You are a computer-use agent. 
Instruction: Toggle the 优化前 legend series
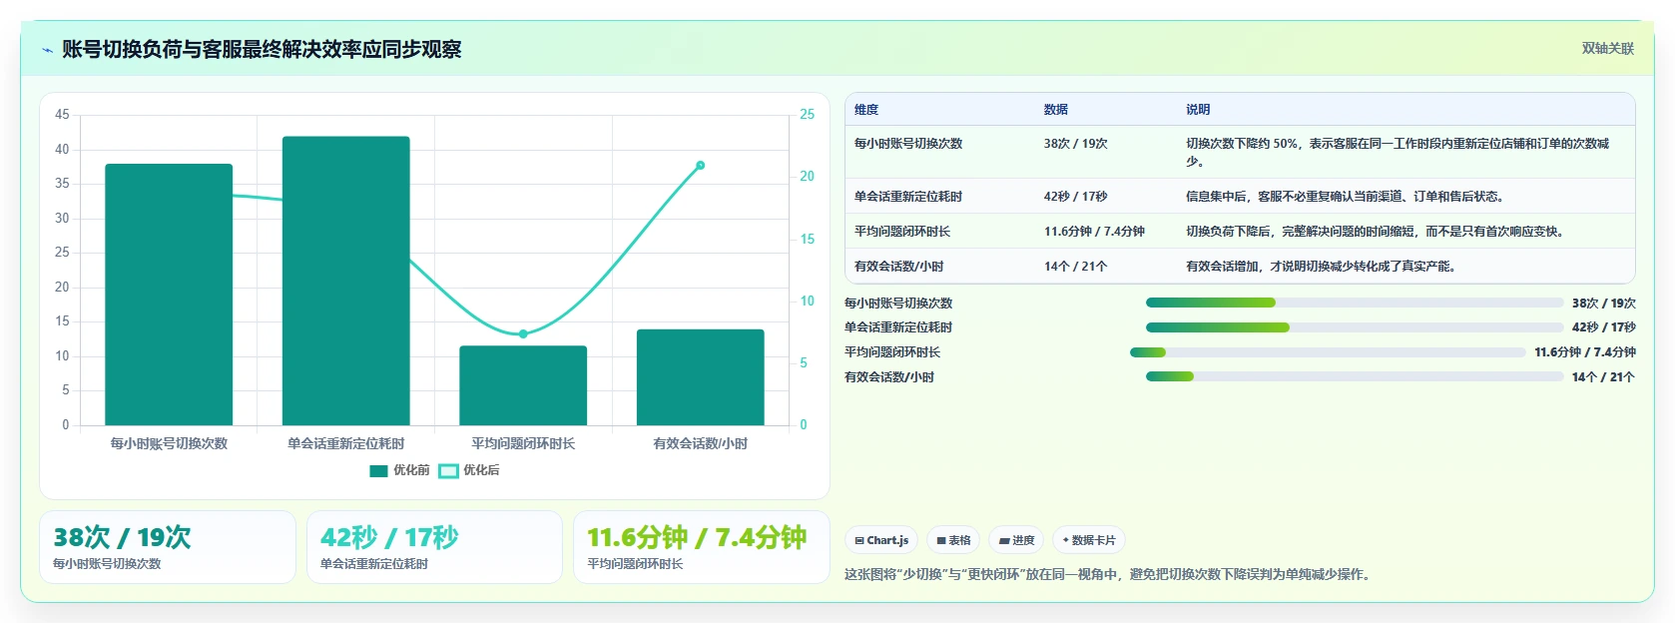tap(399, 470)
